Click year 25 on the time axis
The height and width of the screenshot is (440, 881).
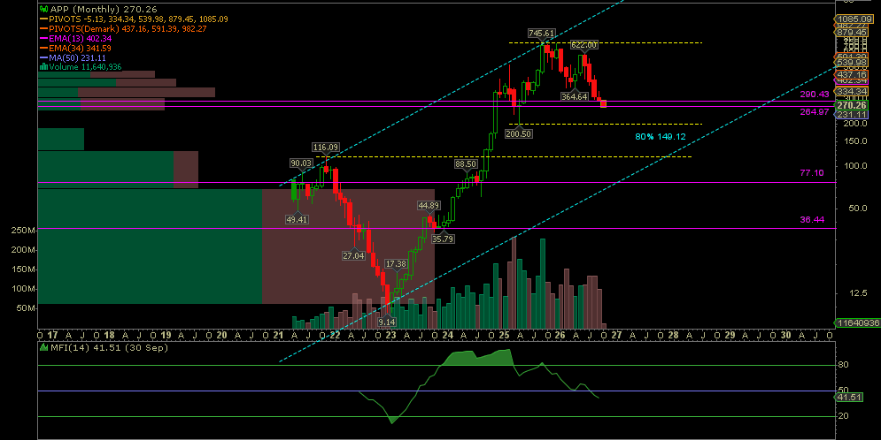(x=504, y=335)
